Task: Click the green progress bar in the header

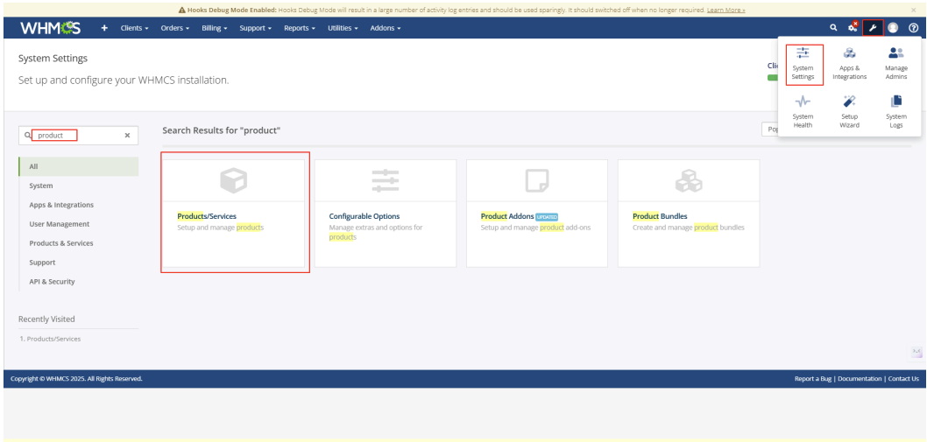Action: [x=773, y=77]
